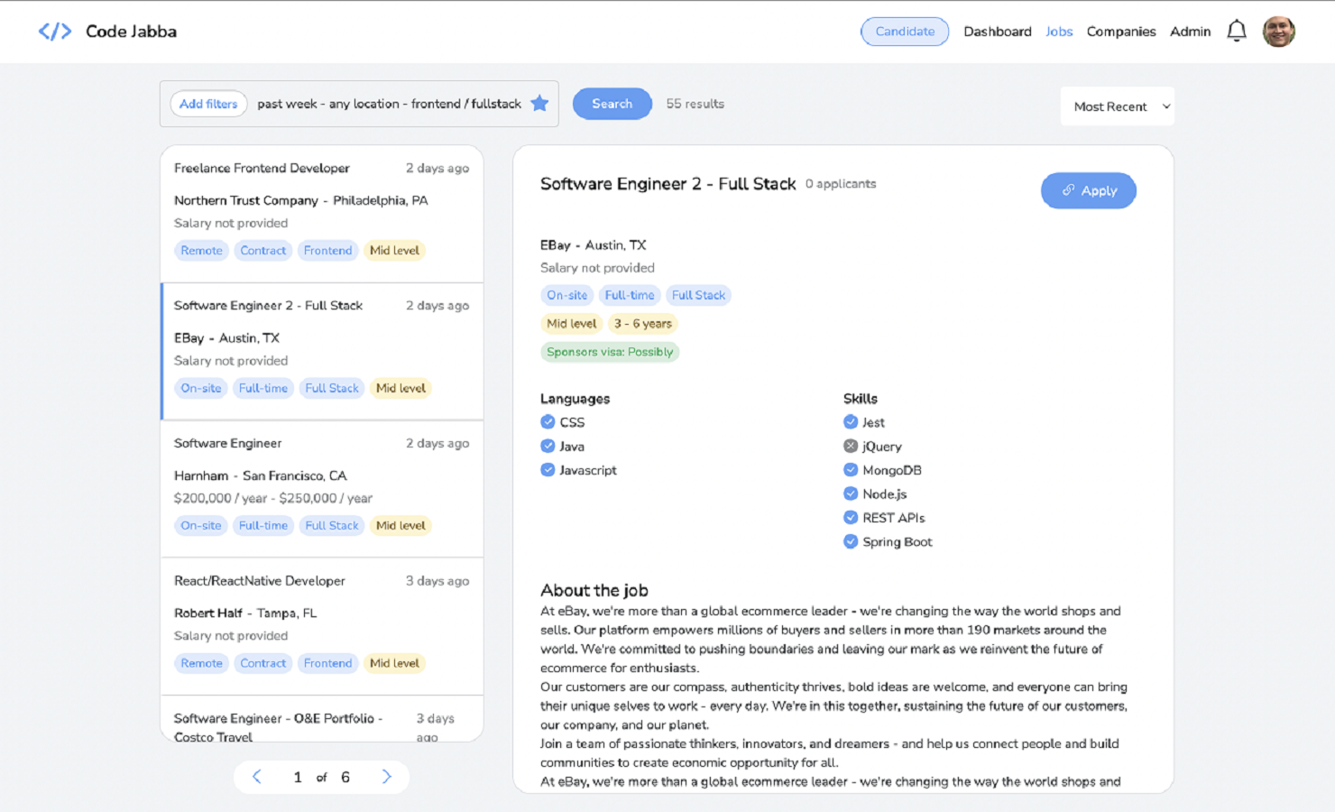Open the notifications bell

coord(1236,32)
